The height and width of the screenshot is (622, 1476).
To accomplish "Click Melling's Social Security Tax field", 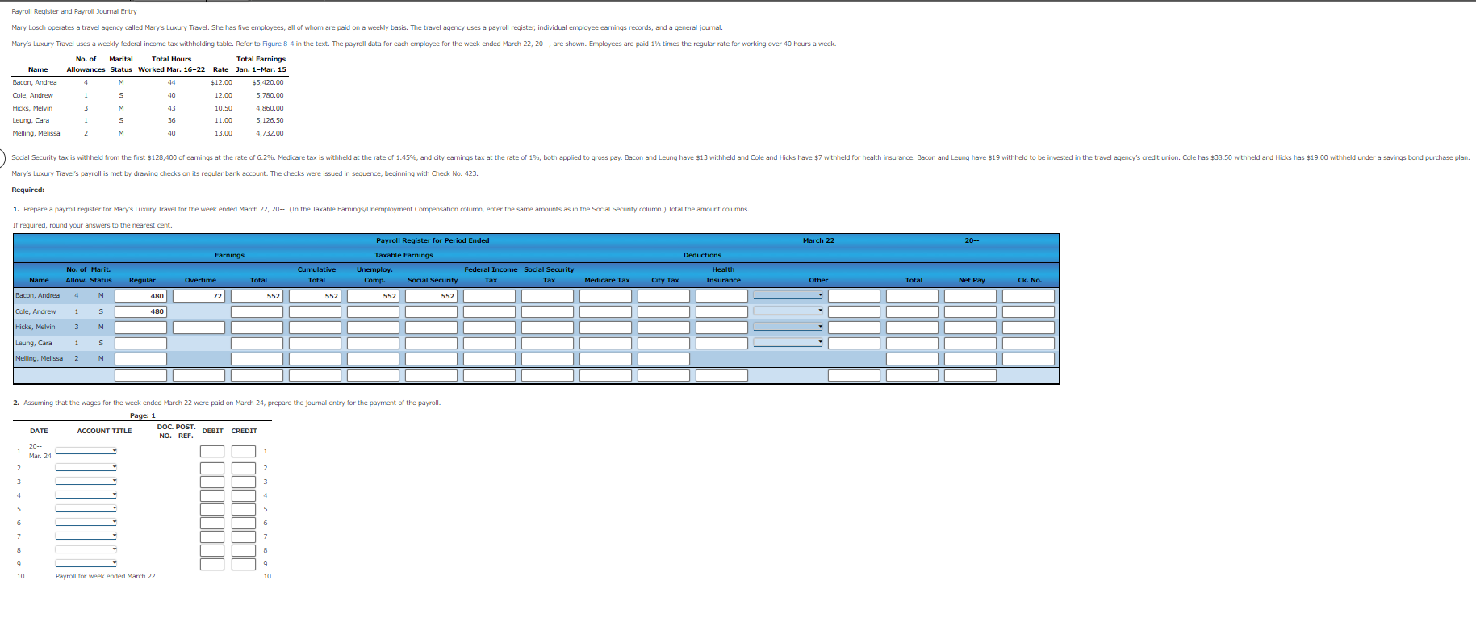I will tap(547, 359).
